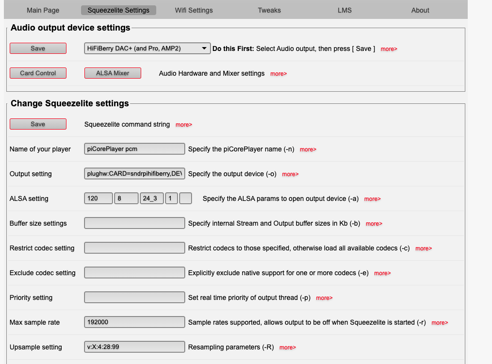492x364 pixels.
Task: Save the audio output device selection
Action: [x=38, y=49]
